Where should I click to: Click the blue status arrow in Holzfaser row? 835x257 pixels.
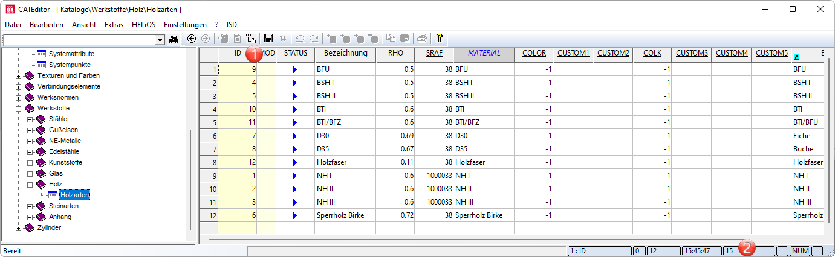pos(295,162)
